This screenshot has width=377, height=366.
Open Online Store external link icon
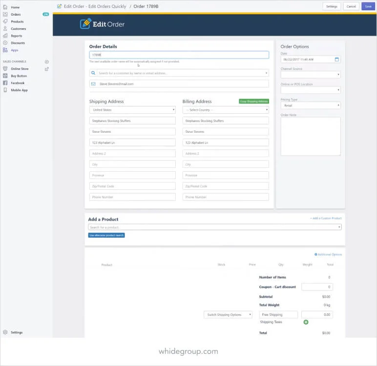(x=47, y=69)
